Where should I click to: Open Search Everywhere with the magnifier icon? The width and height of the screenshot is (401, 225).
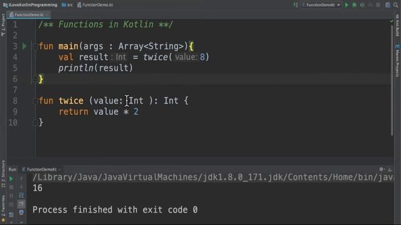pos(396,5)
